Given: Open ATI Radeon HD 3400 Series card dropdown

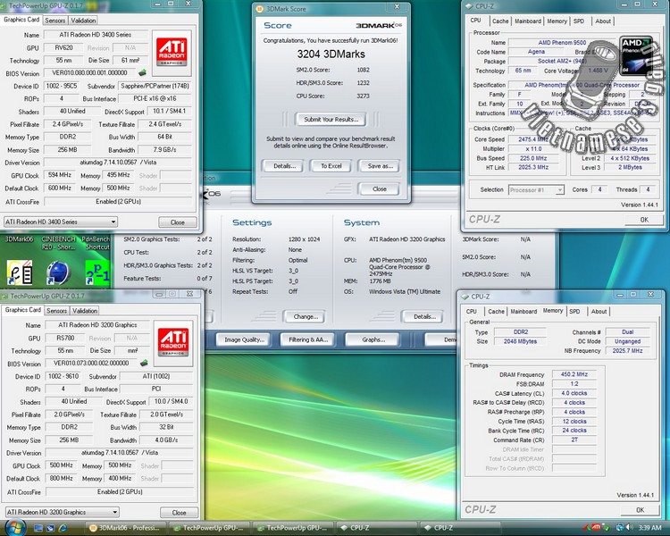Looking at the screenshot, I should click(x=60, y=222).
